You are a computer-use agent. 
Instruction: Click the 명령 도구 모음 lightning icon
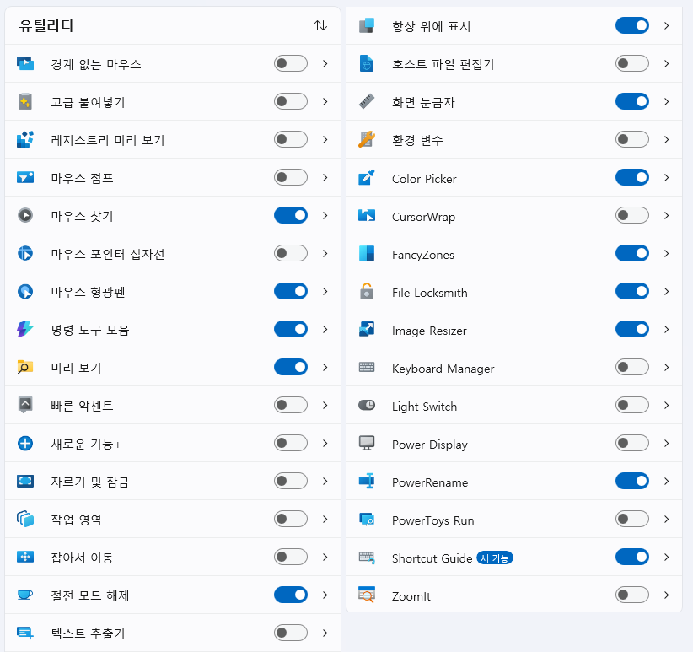click(x=25, y=329)
